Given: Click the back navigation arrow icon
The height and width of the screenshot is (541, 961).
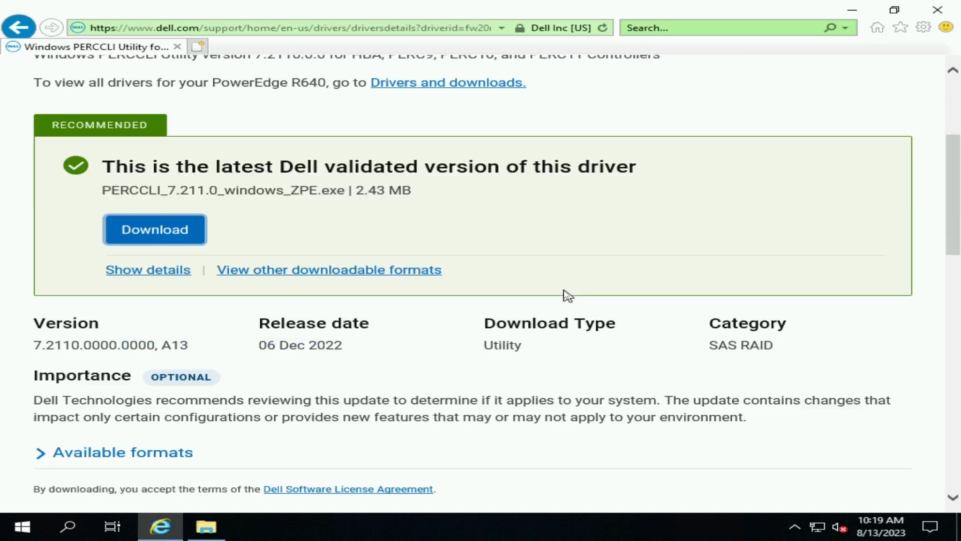Looking at the screenshot, I should 18,27.
